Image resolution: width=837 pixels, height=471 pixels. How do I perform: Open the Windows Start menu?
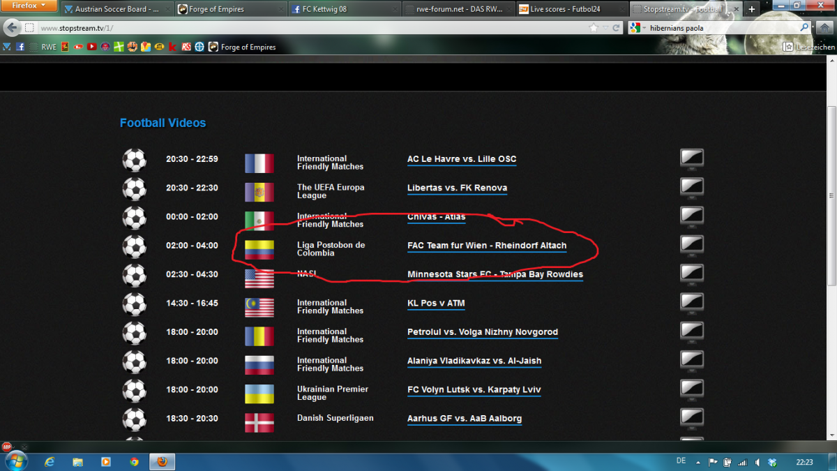[x=15, y=461]
